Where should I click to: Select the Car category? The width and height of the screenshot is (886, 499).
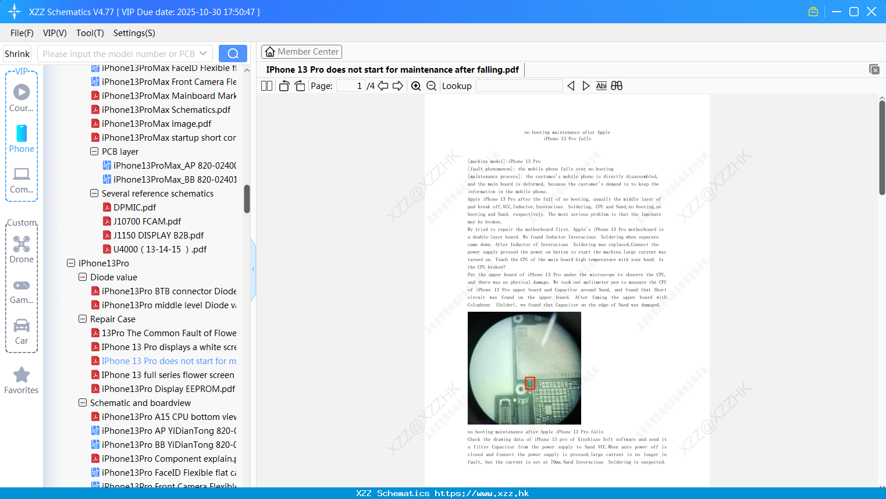click(x=22, y=332)
